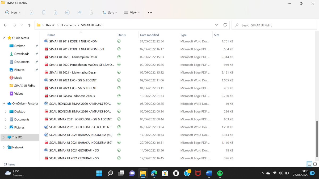Click the Paste clipboard icon
The width and height of the screenshot is (319, 179).
(x=55, y=12)
